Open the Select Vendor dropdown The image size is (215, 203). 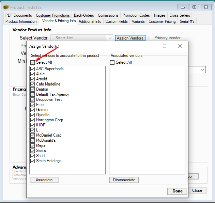tap(110, 38)
